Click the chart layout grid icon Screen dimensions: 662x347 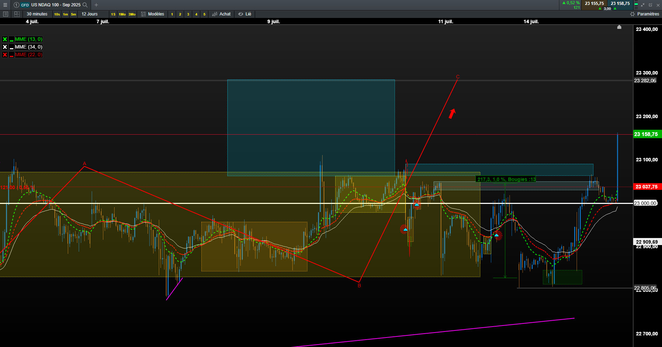point(17,14)
